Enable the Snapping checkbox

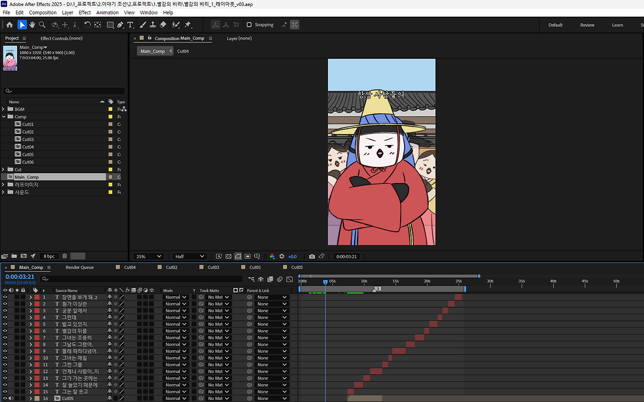pyautogui.click(x=249, y=25)
